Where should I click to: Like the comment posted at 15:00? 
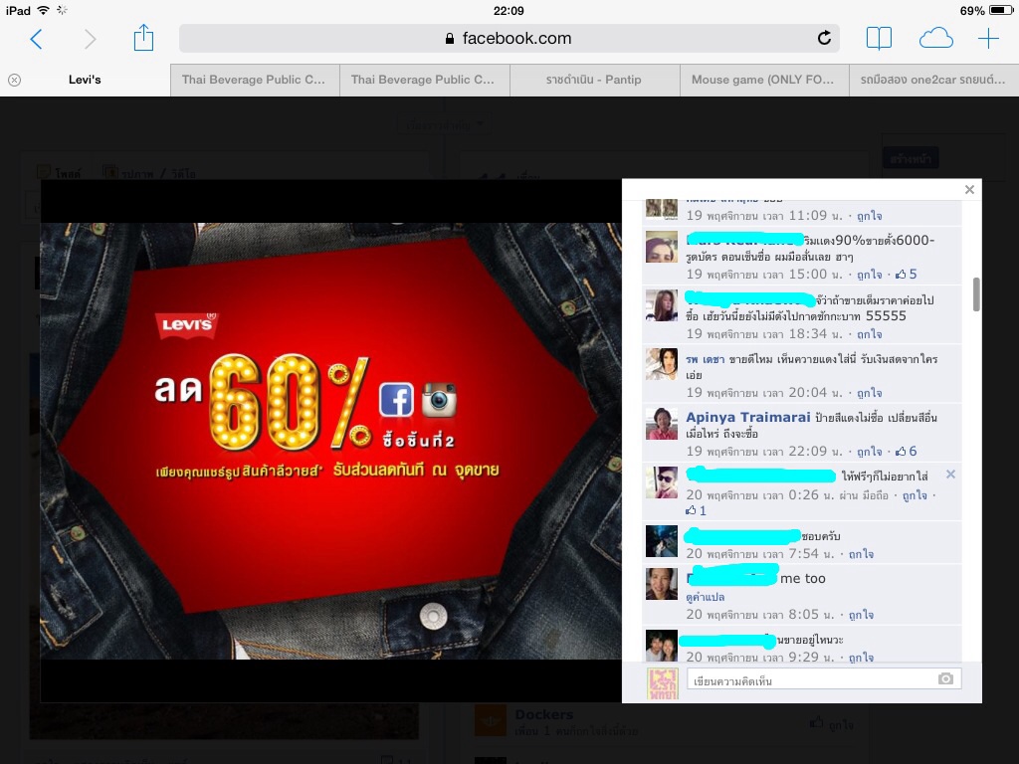coord(869,275)
